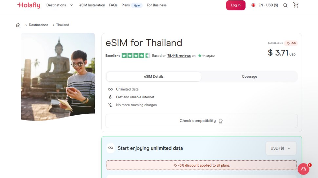Switch to the Coverage tab
Image resolution: width=318 pixels, height=178 pixels.
point(249,76)
